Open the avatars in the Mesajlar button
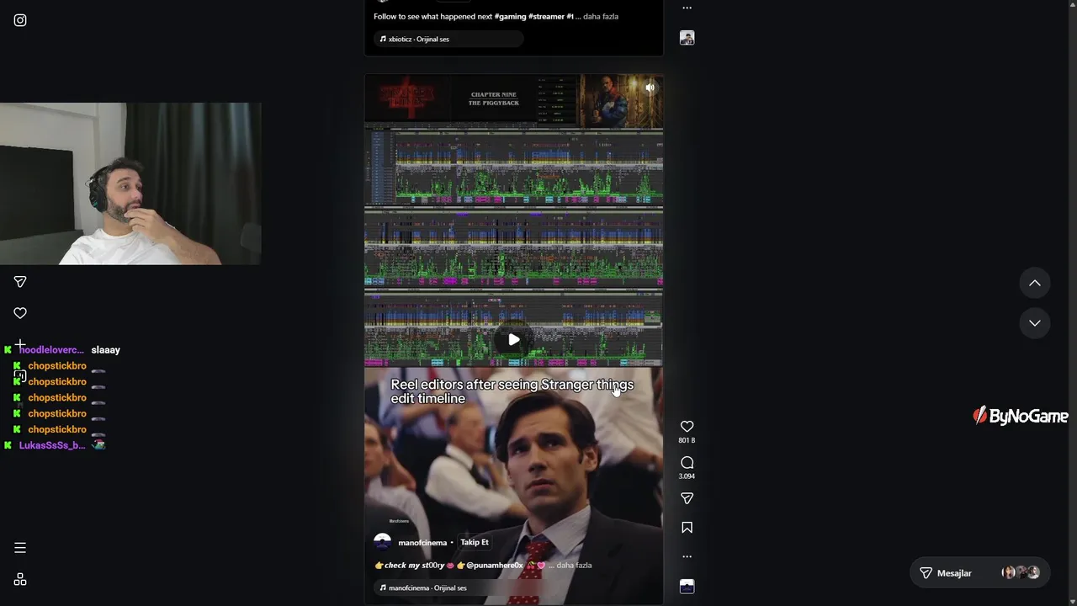The height and width of the screenshot is (606, 1077). coord(1021,572)
